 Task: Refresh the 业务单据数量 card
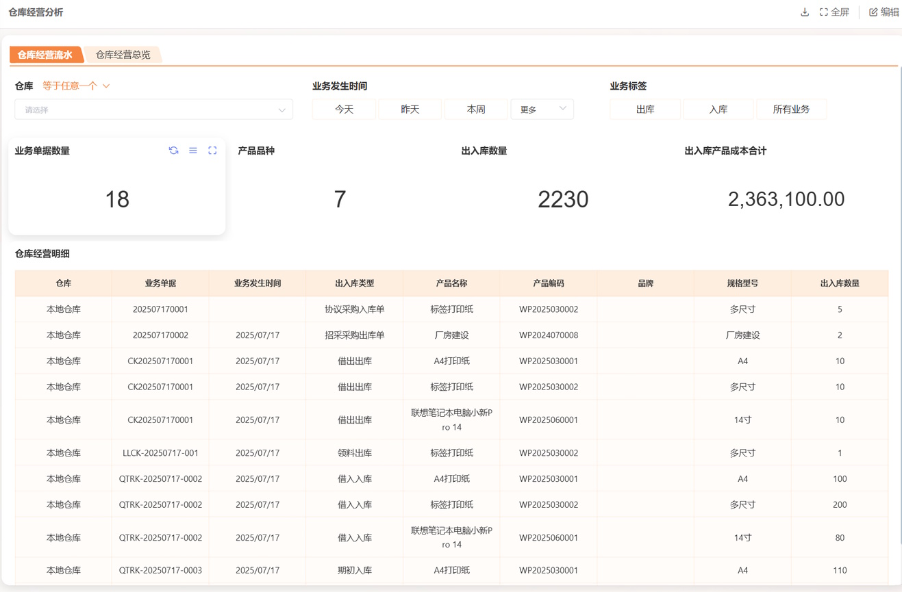click(173, 151)
